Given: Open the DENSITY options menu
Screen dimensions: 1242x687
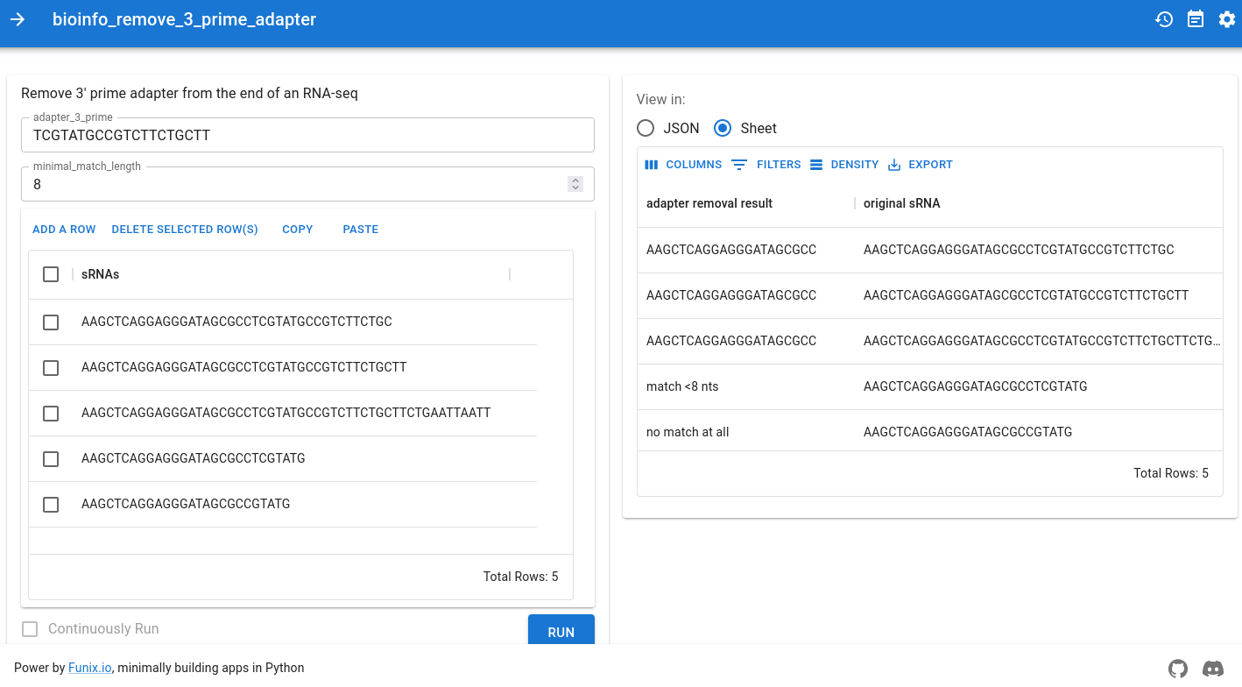Looking at the screenshot, I should (844, 165).
